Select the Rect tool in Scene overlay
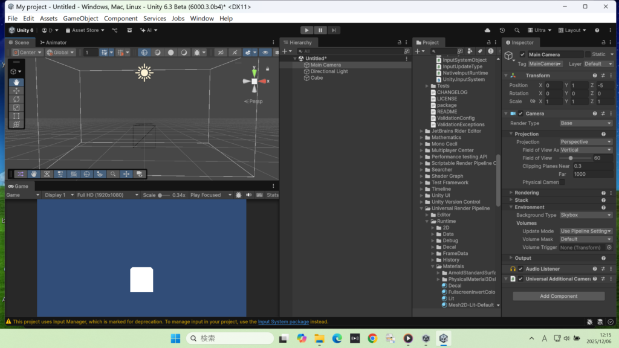Screen dimensions: 619x348 coord(17,115)
